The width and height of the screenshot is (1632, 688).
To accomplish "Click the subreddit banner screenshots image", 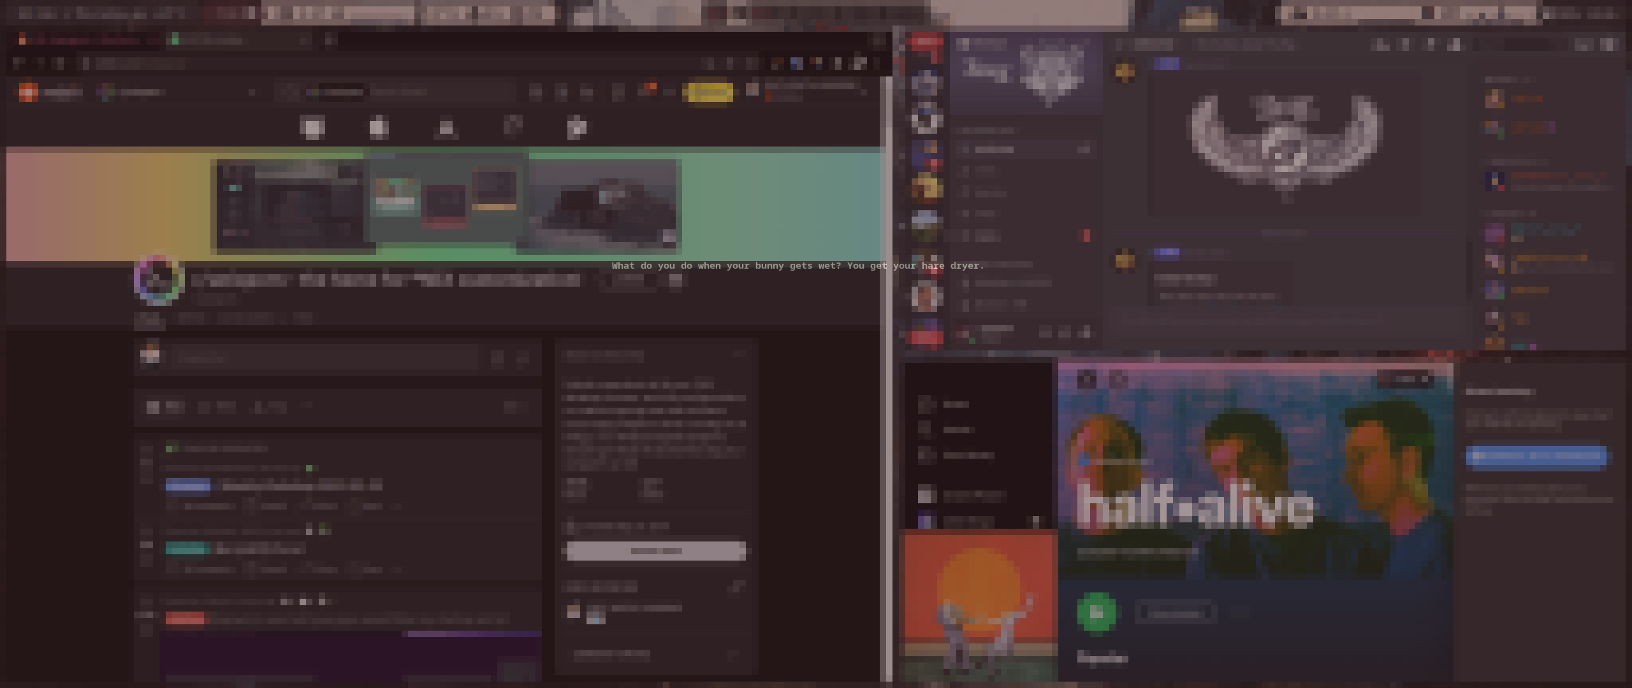I will [x=446, y=204].
